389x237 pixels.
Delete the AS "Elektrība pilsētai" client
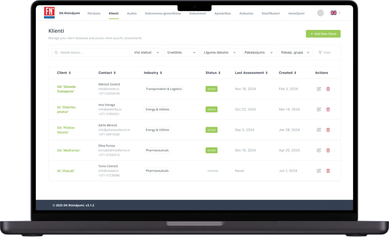coord(328,109)
